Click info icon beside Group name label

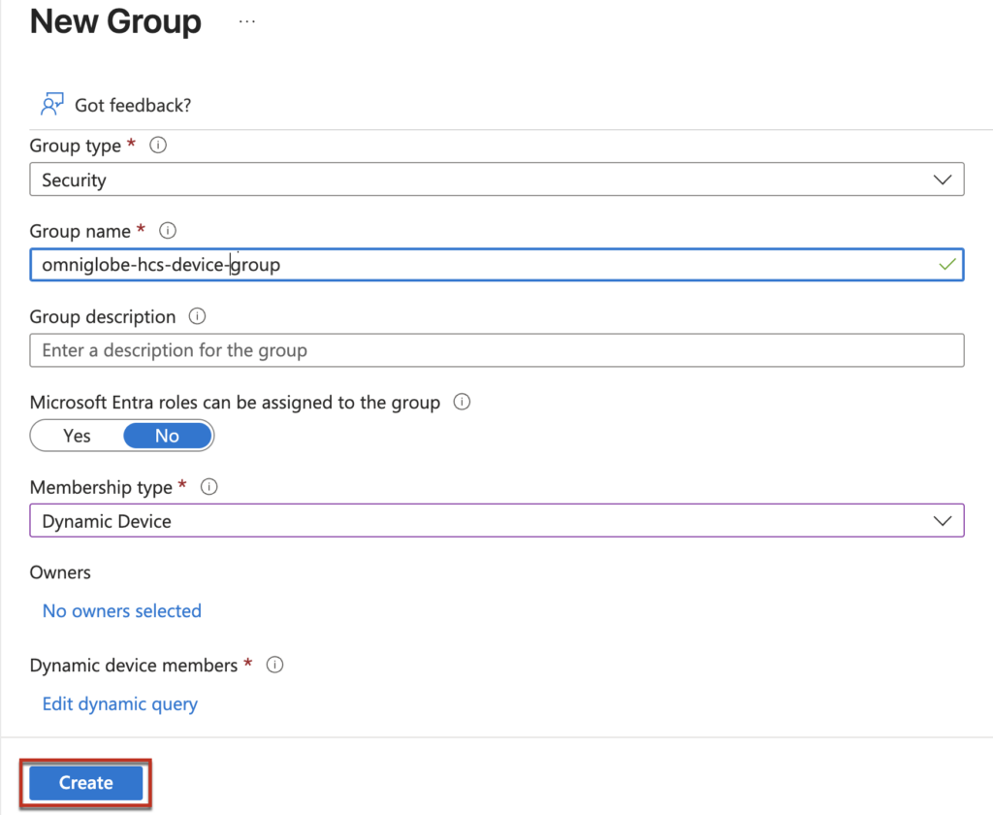coord(168,231)
